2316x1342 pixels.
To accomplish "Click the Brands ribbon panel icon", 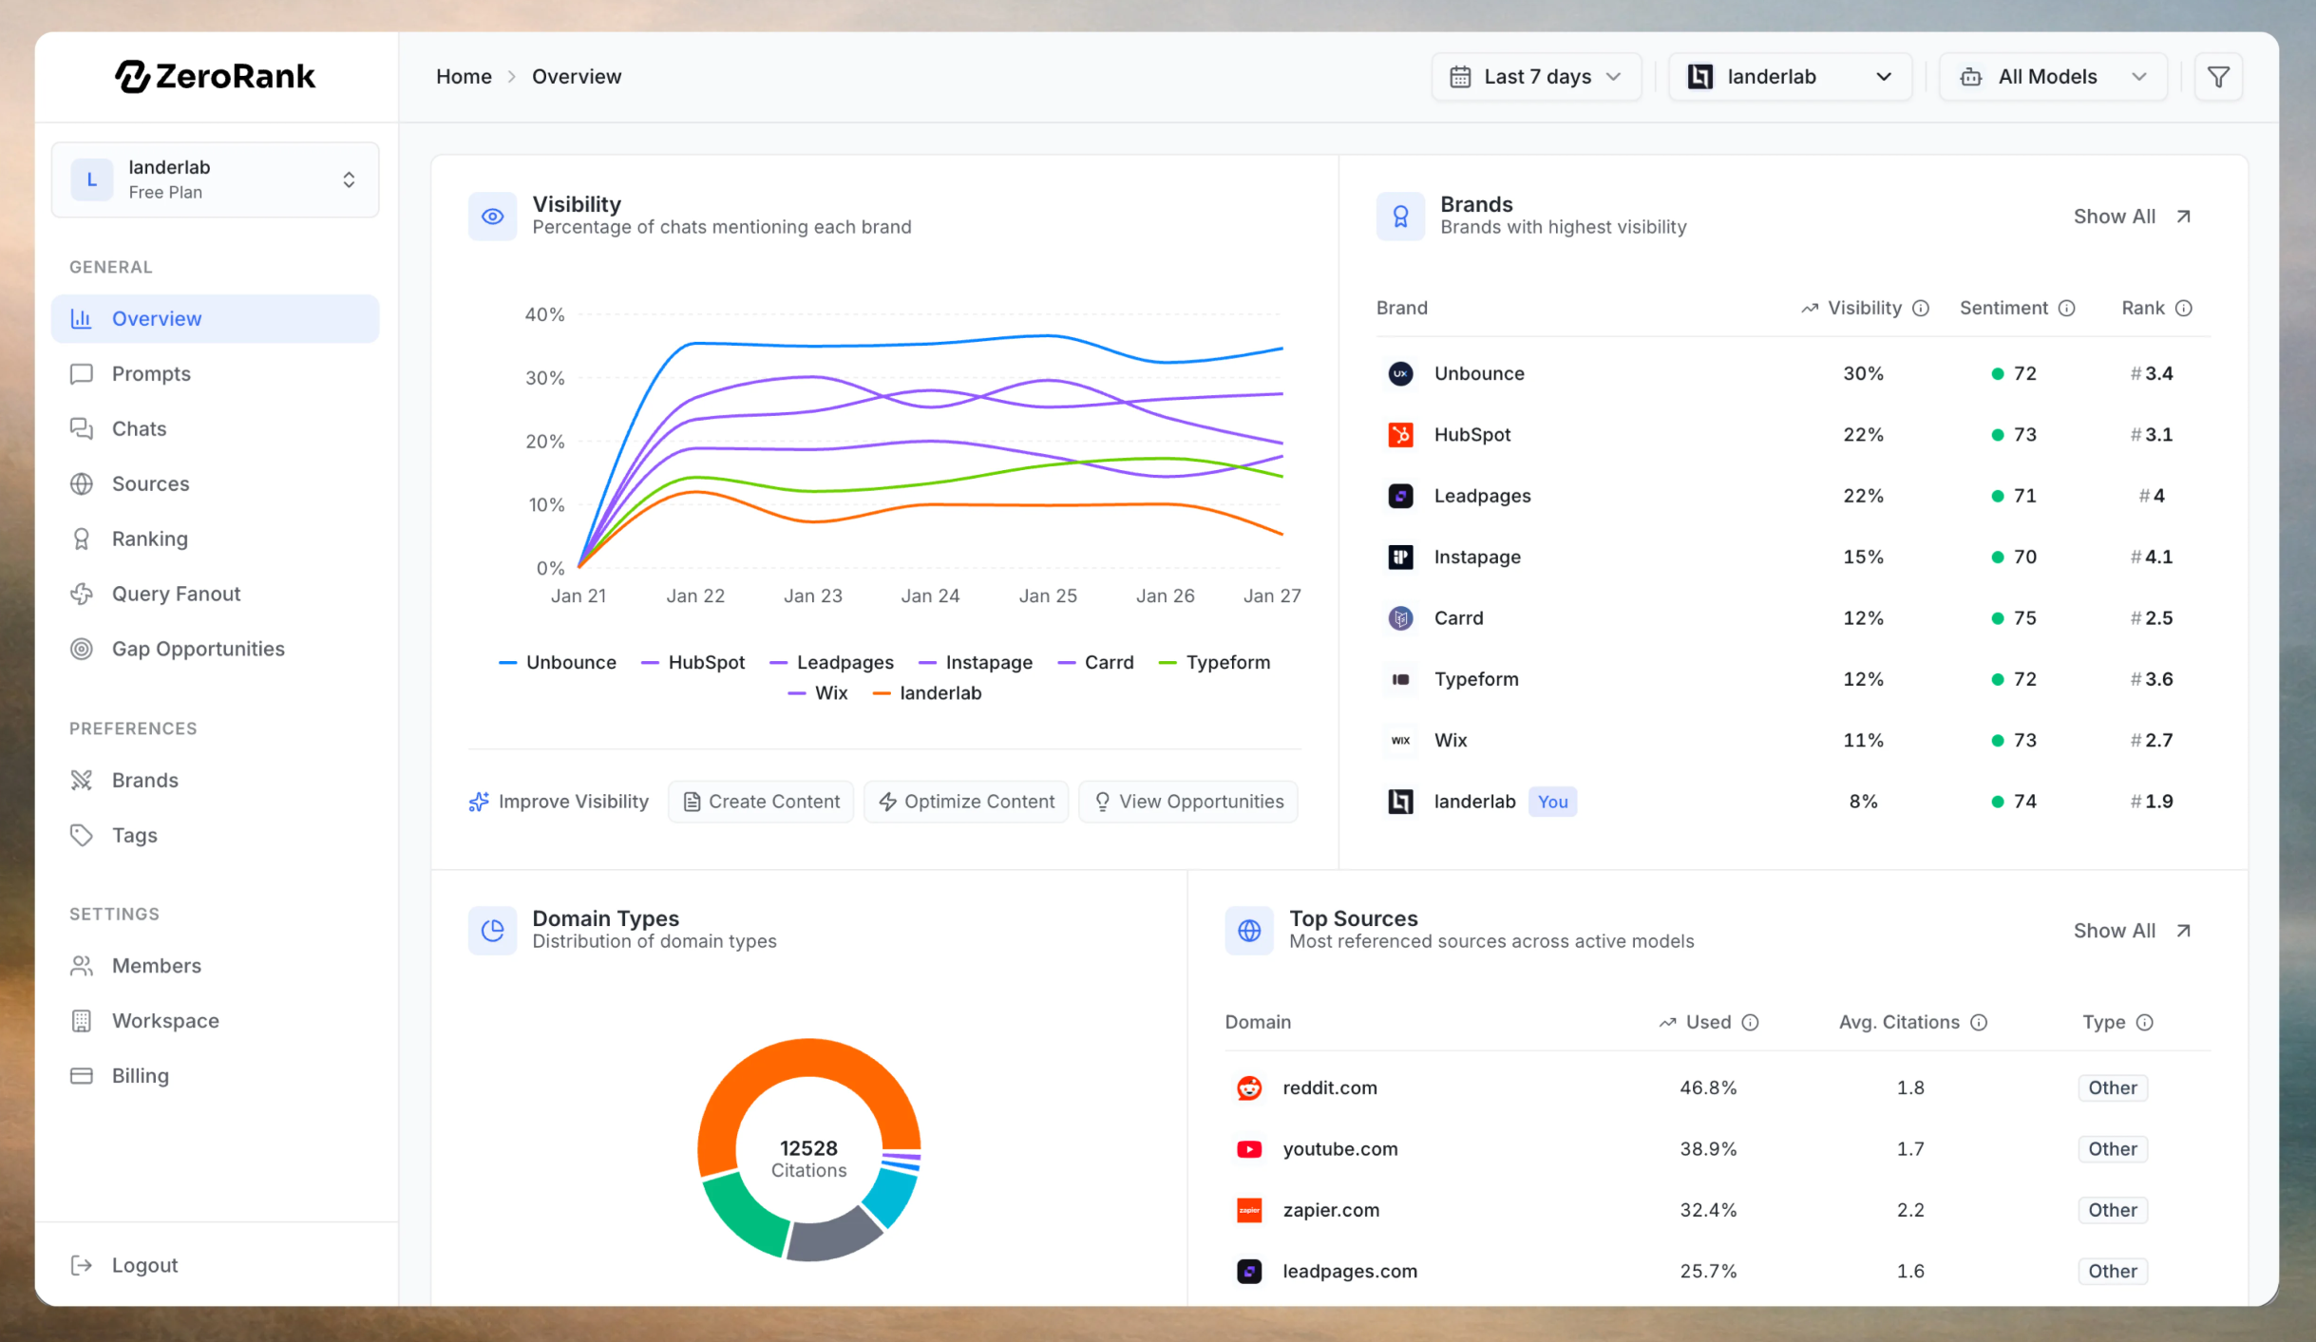I will [1400, 217].
